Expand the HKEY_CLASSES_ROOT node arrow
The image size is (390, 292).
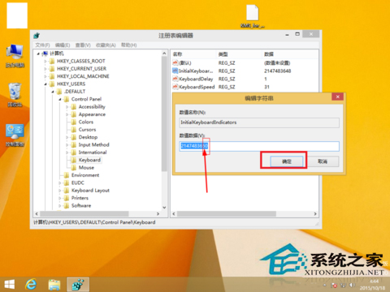45,62
